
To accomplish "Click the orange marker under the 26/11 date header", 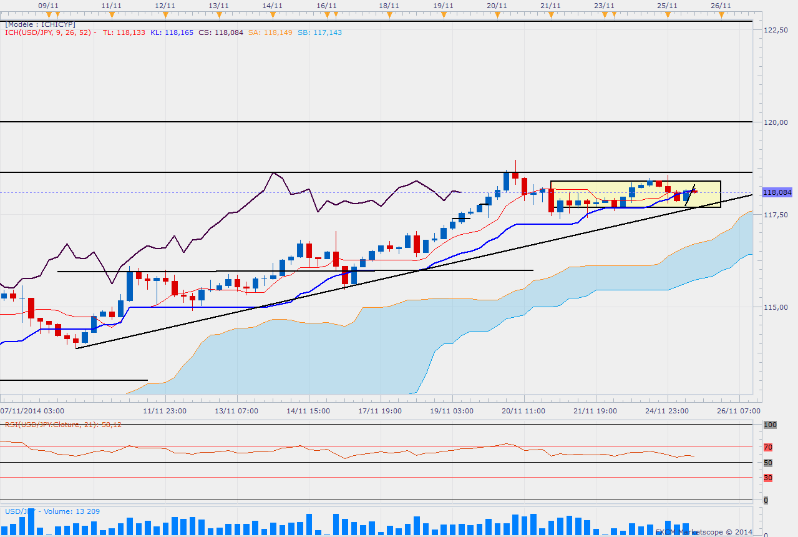I will pos(721,14).
